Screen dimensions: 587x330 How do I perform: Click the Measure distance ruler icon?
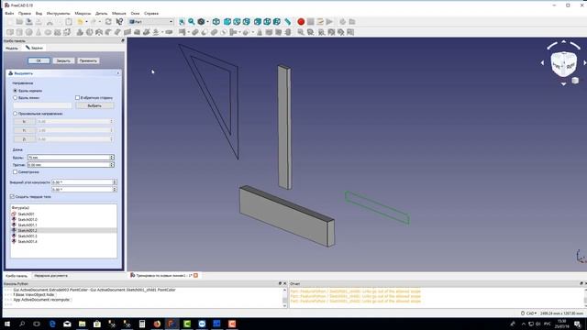pyautogui.click(x=287, y=22)
